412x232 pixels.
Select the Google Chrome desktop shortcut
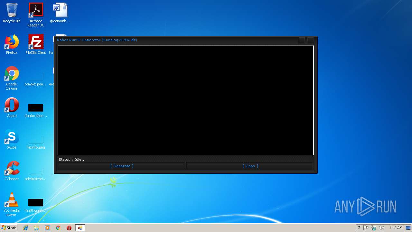pos(12,78)
